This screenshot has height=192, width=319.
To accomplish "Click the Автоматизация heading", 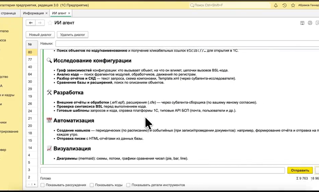I will (74, 120).
